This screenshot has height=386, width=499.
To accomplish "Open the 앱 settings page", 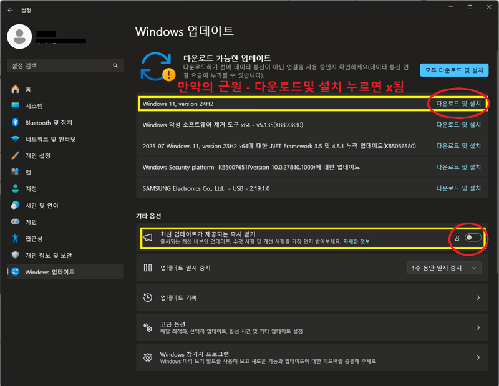I will [x=65, y=172].
